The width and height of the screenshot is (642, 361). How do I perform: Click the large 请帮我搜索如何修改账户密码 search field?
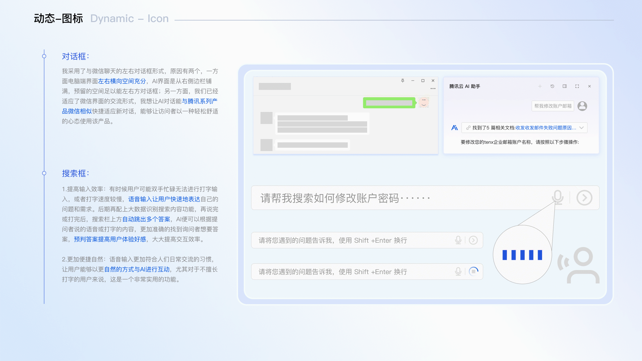click(425, 198)
